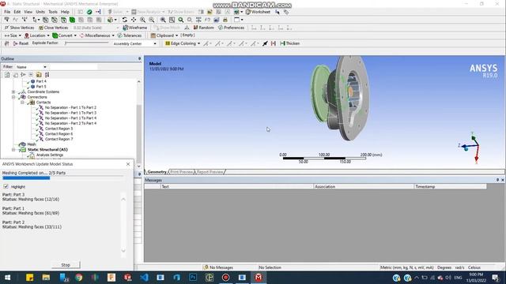Click the print icon in graphics toolbar
This screenshot has width=506, height=284.
point(225,20)
